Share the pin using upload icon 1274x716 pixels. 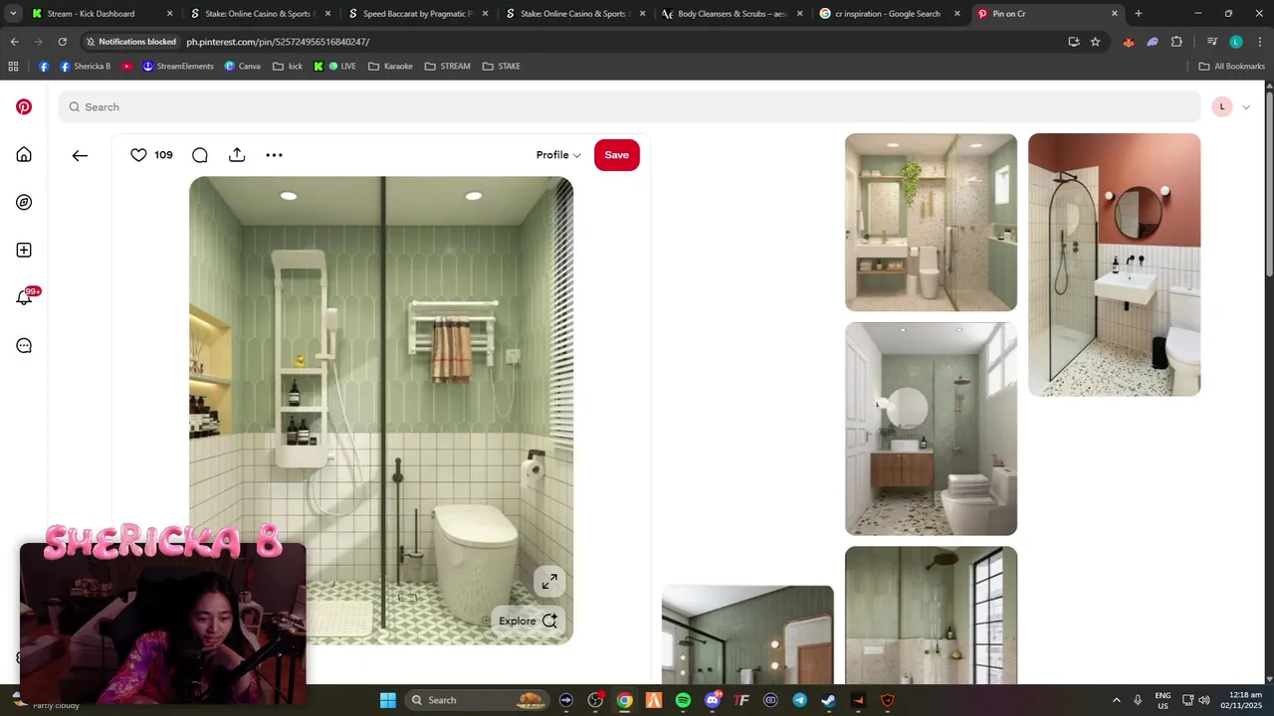tap(237, 155)
